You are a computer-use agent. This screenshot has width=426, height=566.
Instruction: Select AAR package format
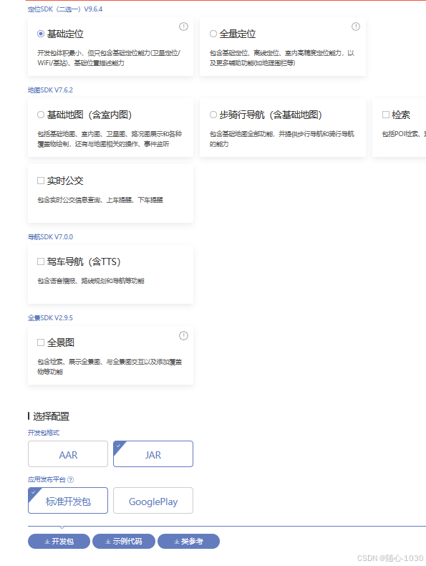[68, 454]
